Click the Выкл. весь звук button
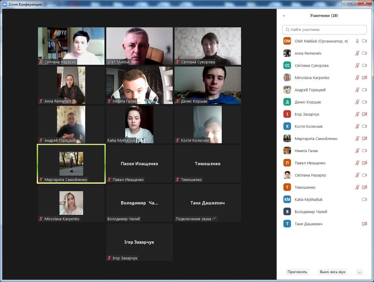This screenshot has width=374, height=282. pos(332,272)
